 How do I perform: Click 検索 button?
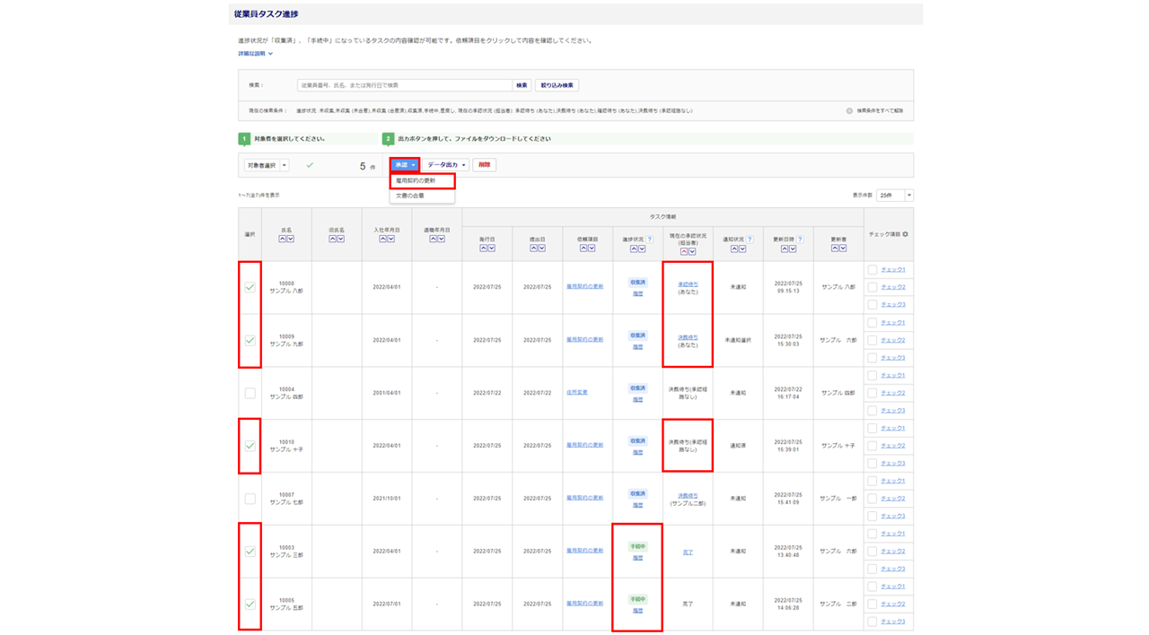click(x=522, y=85)
